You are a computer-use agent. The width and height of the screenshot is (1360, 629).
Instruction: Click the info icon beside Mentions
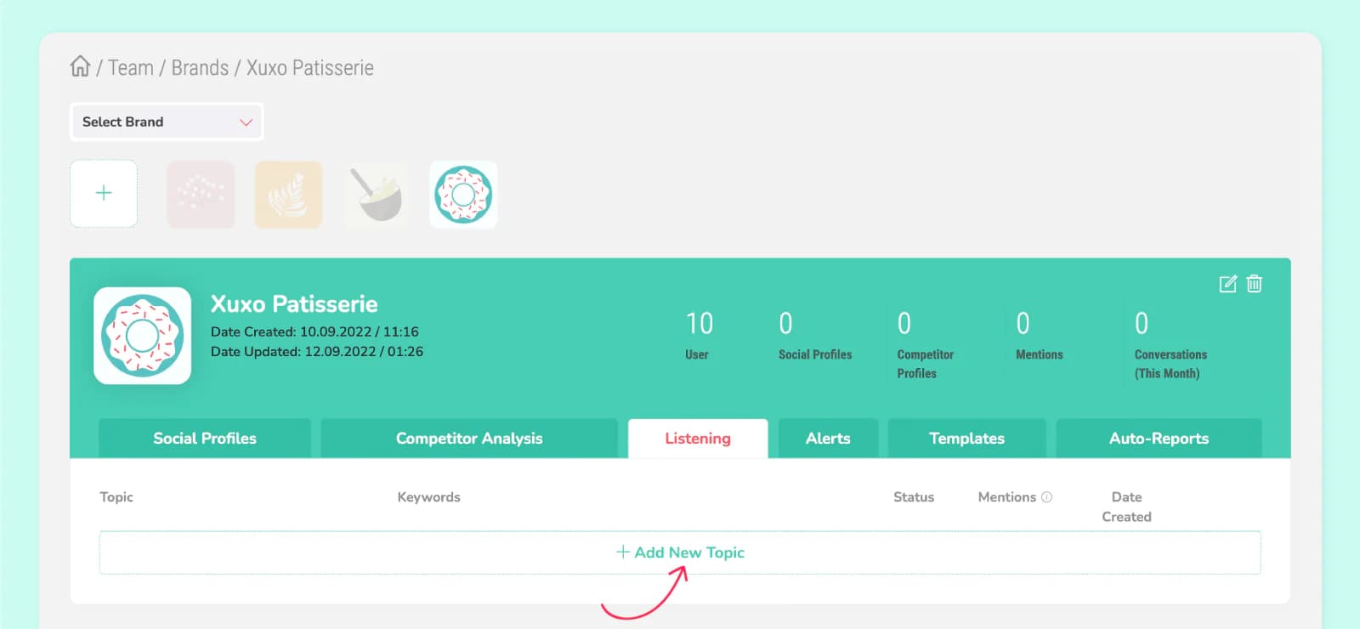[x=1046, y=497]
